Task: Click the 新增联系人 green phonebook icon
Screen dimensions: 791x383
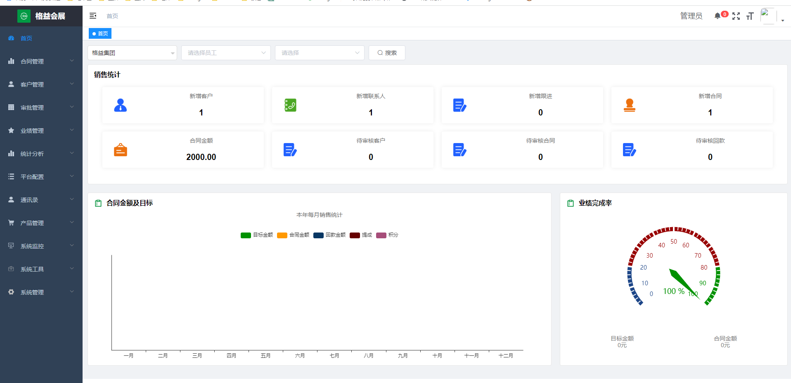Action: click(x=290, y=105)
